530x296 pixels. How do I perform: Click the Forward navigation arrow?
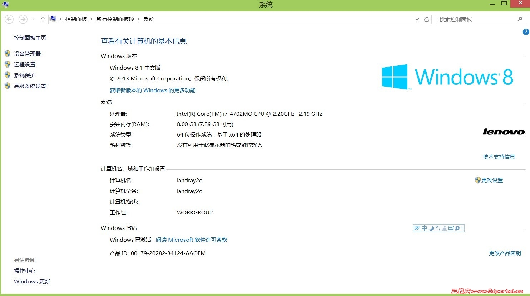[x=23, y=19]
